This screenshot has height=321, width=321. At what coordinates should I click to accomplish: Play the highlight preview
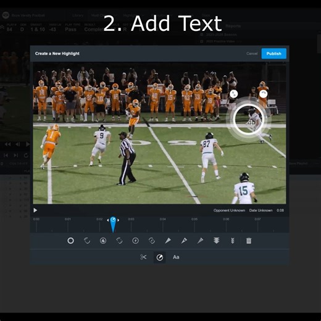point(35,211)
